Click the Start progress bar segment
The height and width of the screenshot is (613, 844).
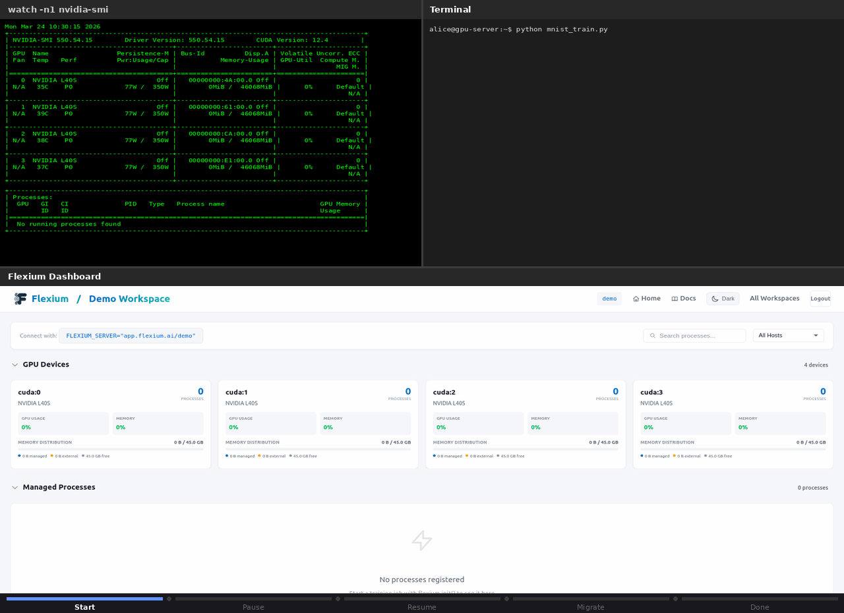pyautogui.click(x=84, y=598)
